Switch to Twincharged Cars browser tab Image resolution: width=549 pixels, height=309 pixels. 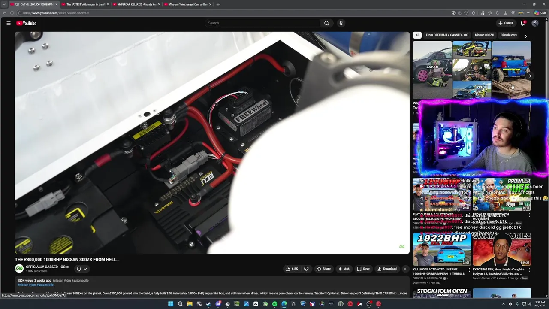[188, 4]
